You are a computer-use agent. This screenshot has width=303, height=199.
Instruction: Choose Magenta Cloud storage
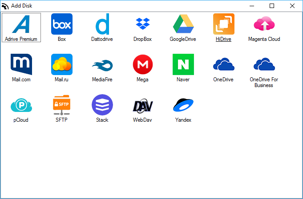coord(264,24)
